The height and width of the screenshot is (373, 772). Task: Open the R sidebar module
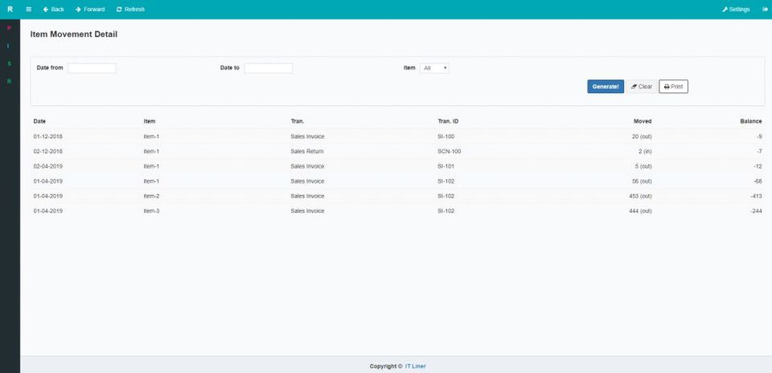click(x=9, y=81)
